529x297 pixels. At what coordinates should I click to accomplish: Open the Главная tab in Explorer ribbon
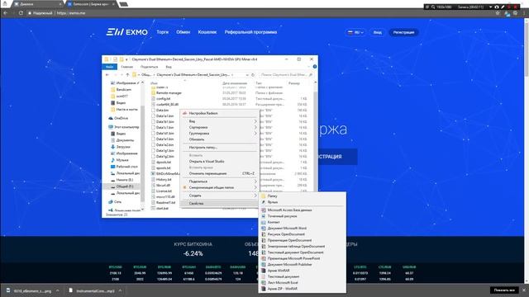click(x=126, y=67)
